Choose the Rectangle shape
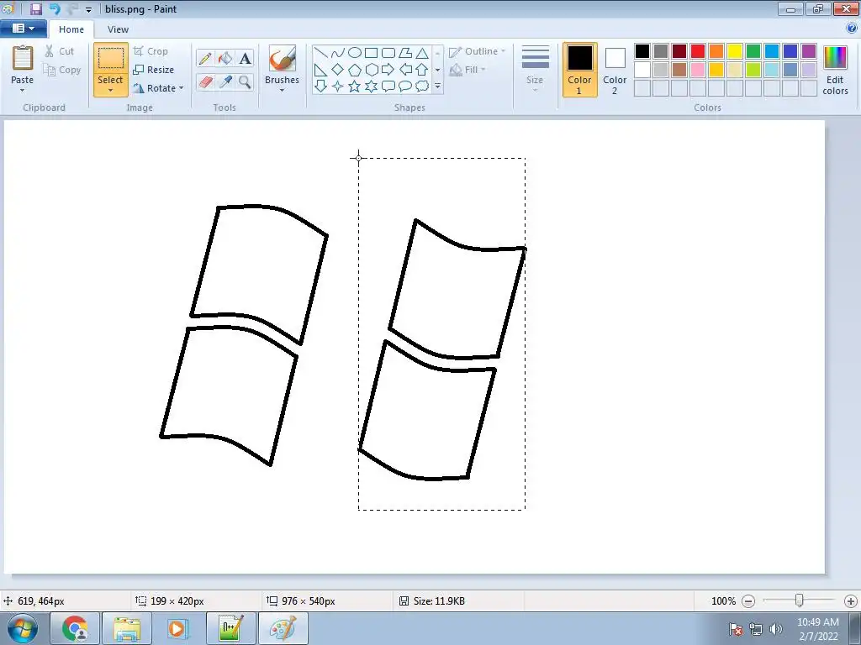 (371, 53)
